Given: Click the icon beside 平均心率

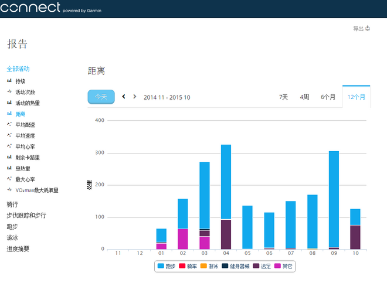Looking at the screenshot, I should [9, 147].
